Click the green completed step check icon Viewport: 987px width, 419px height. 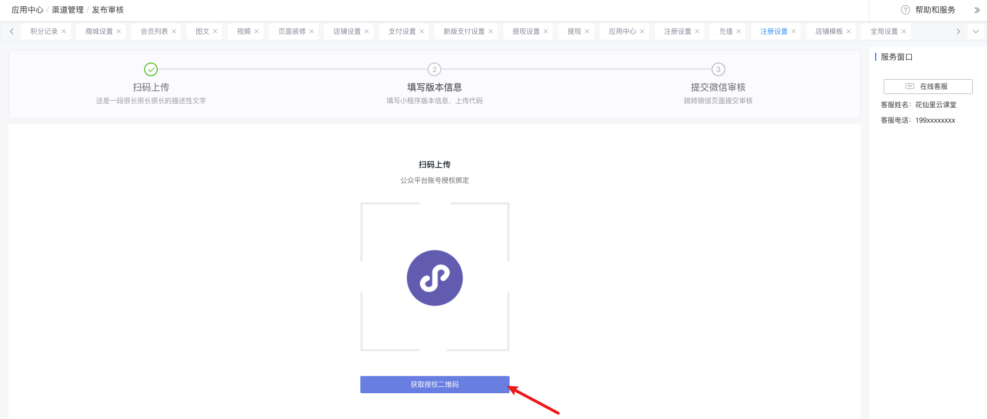151,69
